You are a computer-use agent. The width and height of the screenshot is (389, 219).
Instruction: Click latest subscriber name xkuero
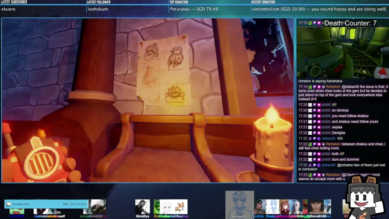[8, 9]
